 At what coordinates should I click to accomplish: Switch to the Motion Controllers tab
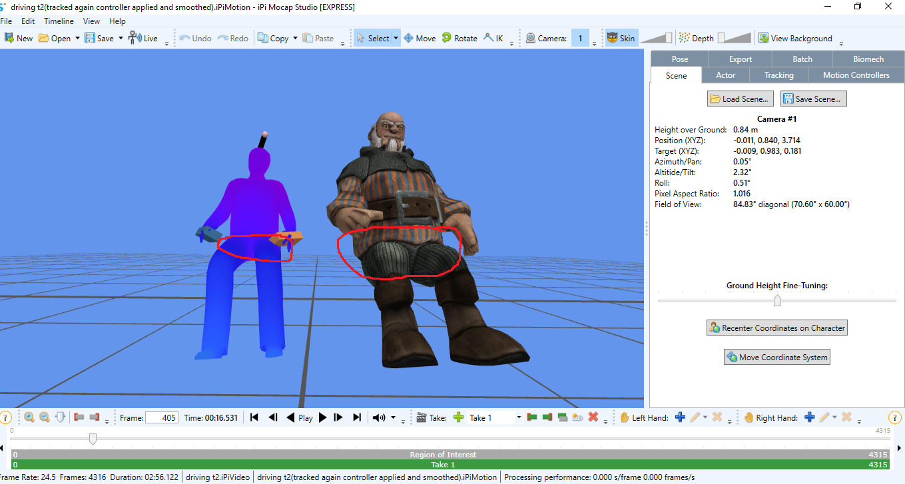tap(856, 75)
